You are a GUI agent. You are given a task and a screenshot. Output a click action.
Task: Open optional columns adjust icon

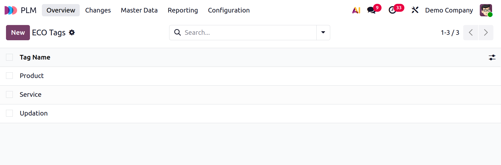[x=492, y=57]
